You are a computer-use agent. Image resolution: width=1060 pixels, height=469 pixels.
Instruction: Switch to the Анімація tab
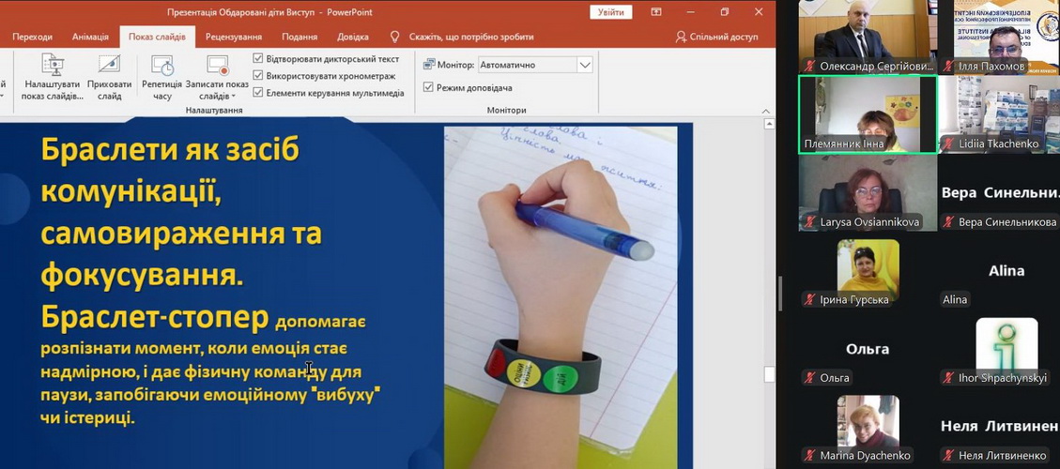click(90, 37)
